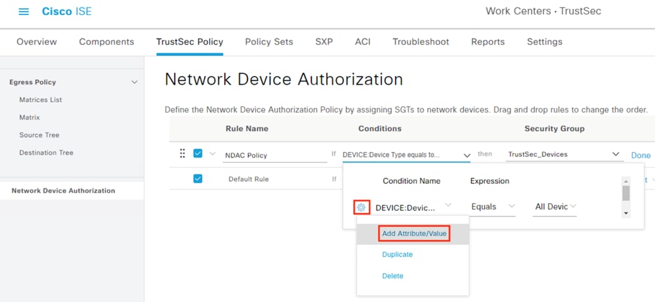Open the Equals expression operator dropdown

point(492,207)
